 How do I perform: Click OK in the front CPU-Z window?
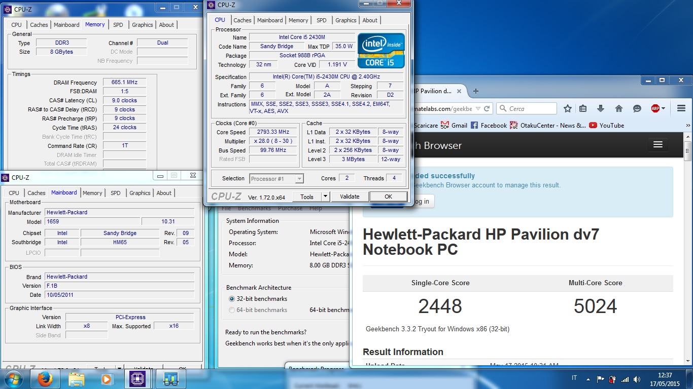[x=388, y=197]
